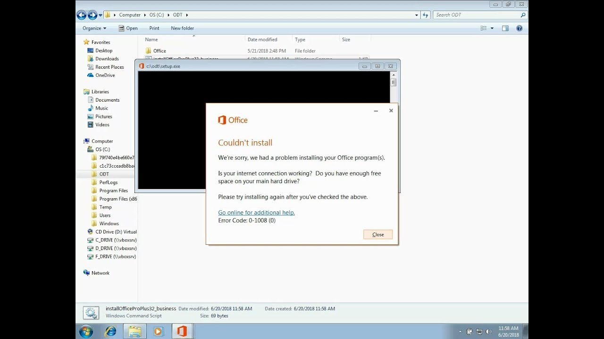Click Open in the Explorer toolbar

tap(128, 28)
